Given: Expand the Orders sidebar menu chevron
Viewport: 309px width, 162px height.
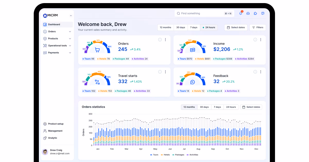Looking at the screenshot, I should [x=70, y=32].
